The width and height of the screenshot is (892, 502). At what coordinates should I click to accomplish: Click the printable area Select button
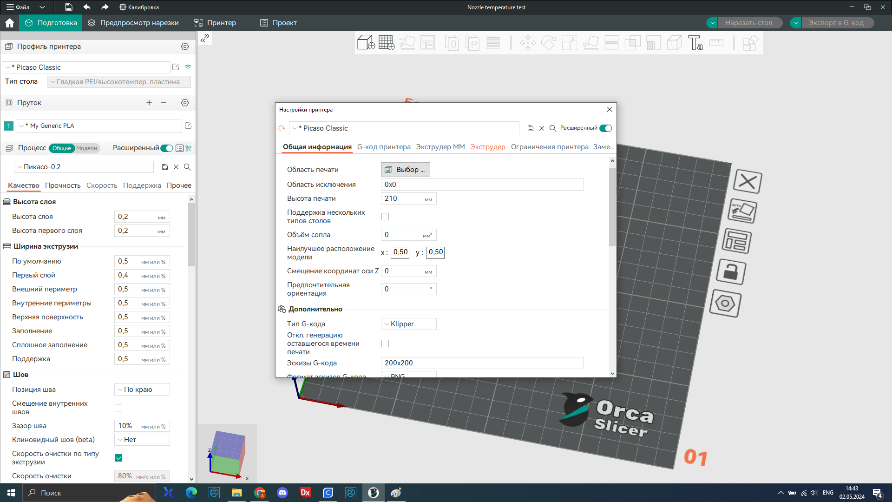pyautogui.click(x=406, y=170)
